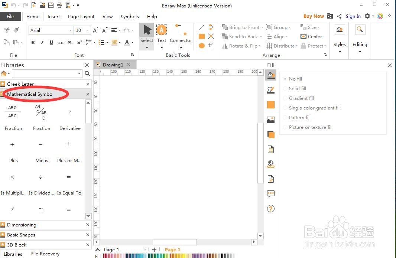Select Pattern fill option

[x=297, y=117]
